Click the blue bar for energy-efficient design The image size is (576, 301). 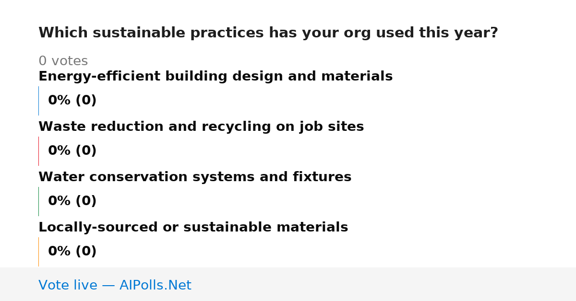pos(38,101)
